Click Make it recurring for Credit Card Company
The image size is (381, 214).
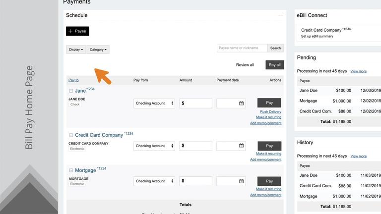[x=268, y=154]
